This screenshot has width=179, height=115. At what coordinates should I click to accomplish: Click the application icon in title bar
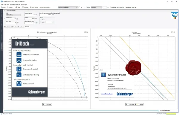point(1,1)
